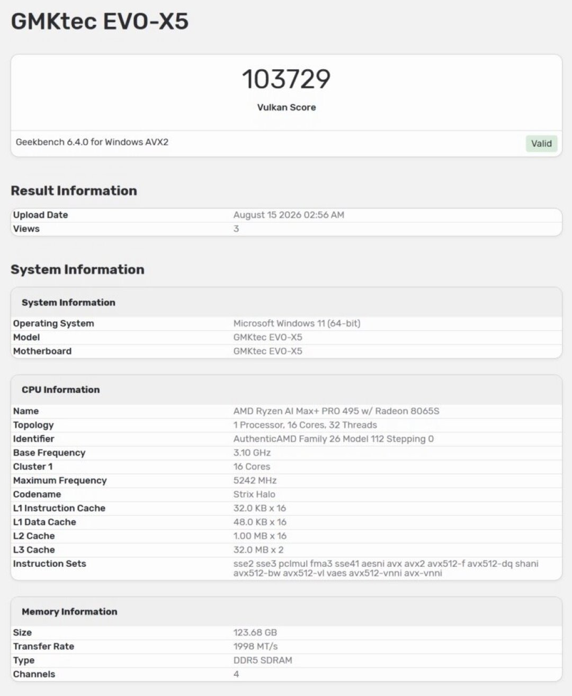Click the 3.10 GHz base frequency value
Image resolution: width=572 pixels, height=696 pixels.
click(x=252, y=453)
